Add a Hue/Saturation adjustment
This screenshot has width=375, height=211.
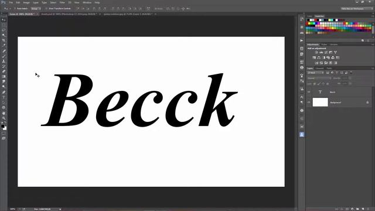(x=314, y=57)
